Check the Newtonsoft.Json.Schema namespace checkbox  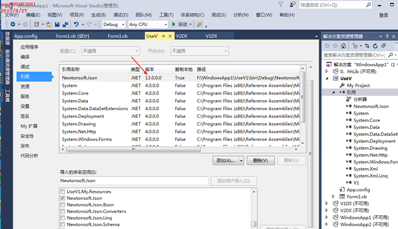[x=63, y=225]
